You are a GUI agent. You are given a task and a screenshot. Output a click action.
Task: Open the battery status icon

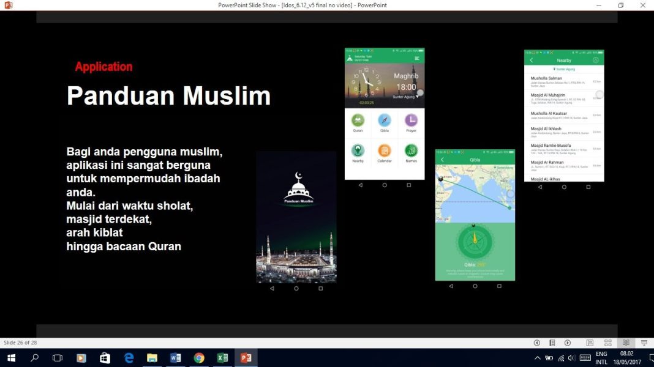tap(549, 358)
